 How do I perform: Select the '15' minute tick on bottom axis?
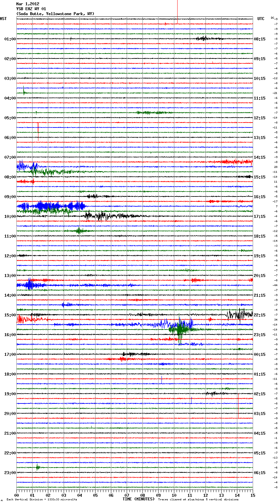click(253, 495)
